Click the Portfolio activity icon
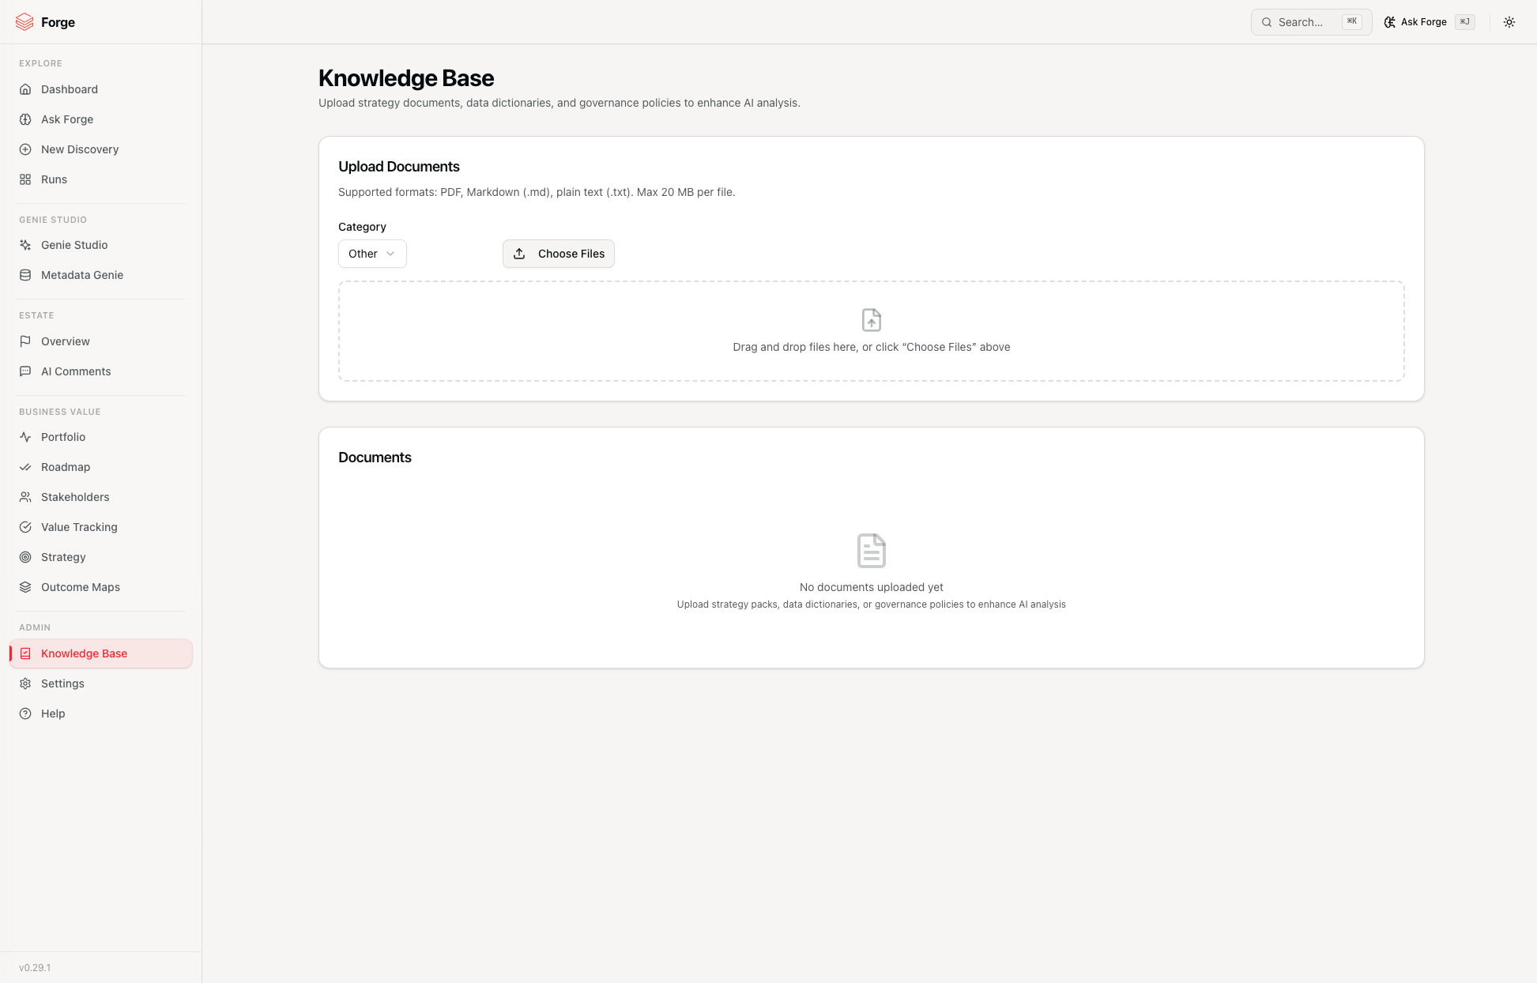This screenshot has width=1537, height=983. click(x=25, y=437)
